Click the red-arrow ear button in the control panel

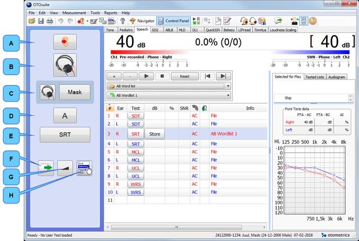(65, 42)
